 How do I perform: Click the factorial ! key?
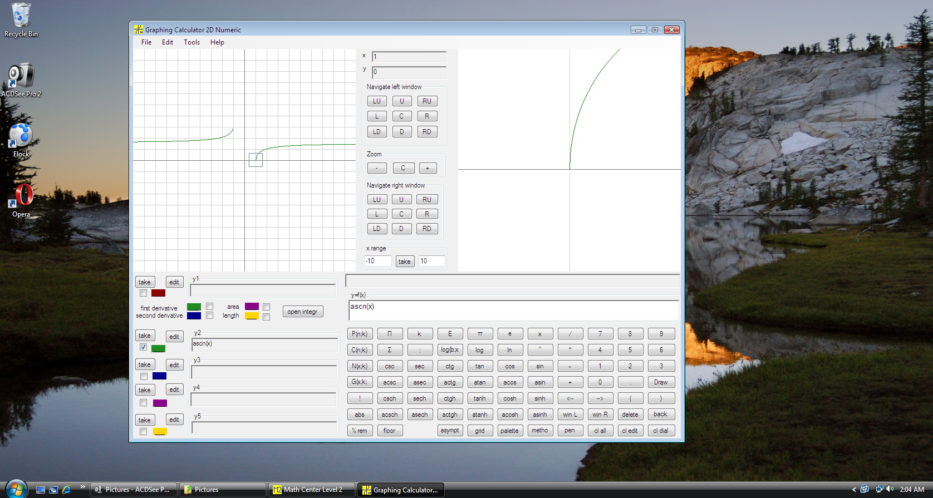(360, 398)
